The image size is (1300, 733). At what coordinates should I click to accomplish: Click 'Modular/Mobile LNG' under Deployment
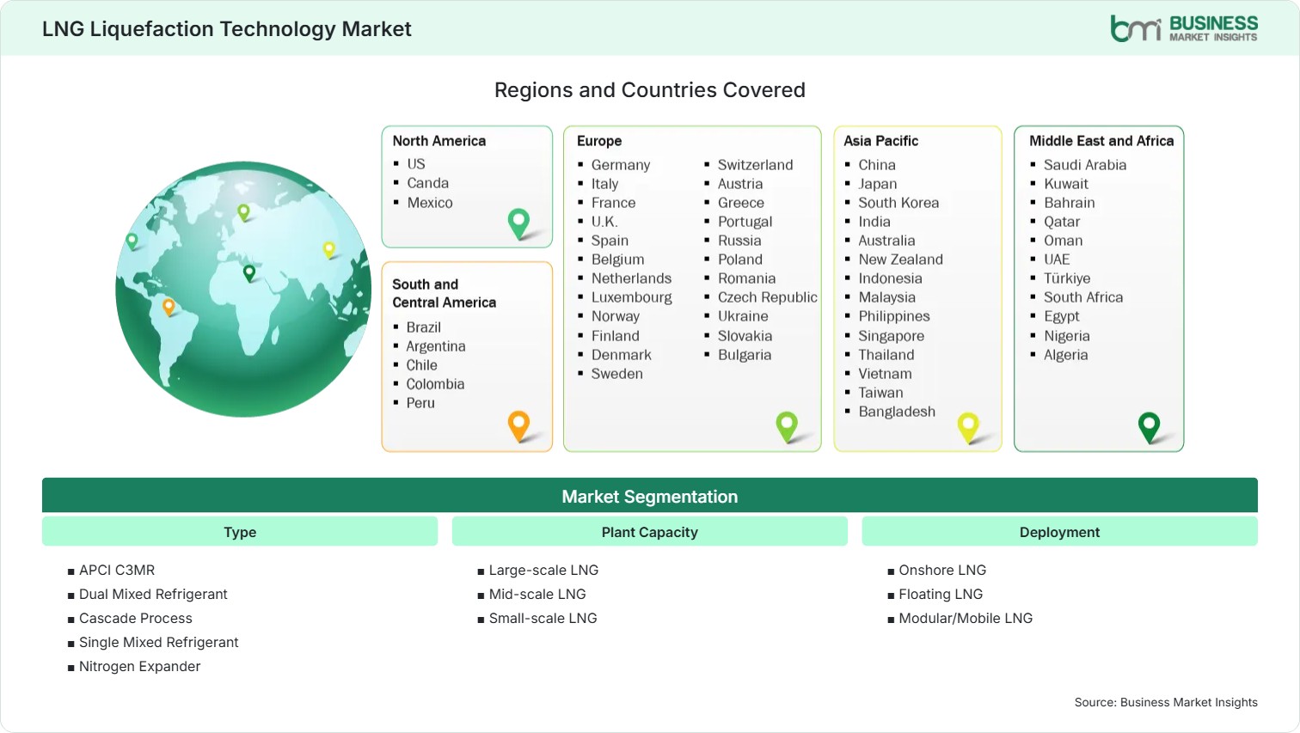click(x=966, y=618)
